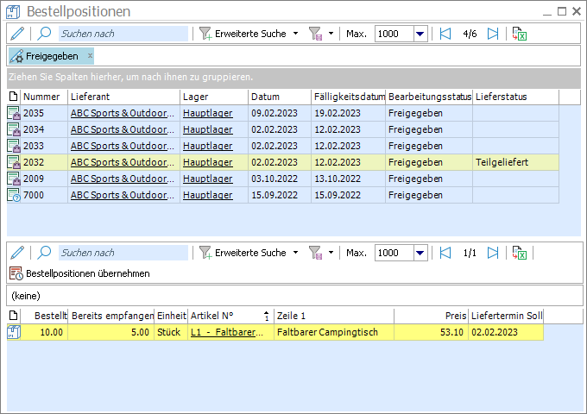Go to first page in upper list

pyautogui.click(x=445, y=34)
